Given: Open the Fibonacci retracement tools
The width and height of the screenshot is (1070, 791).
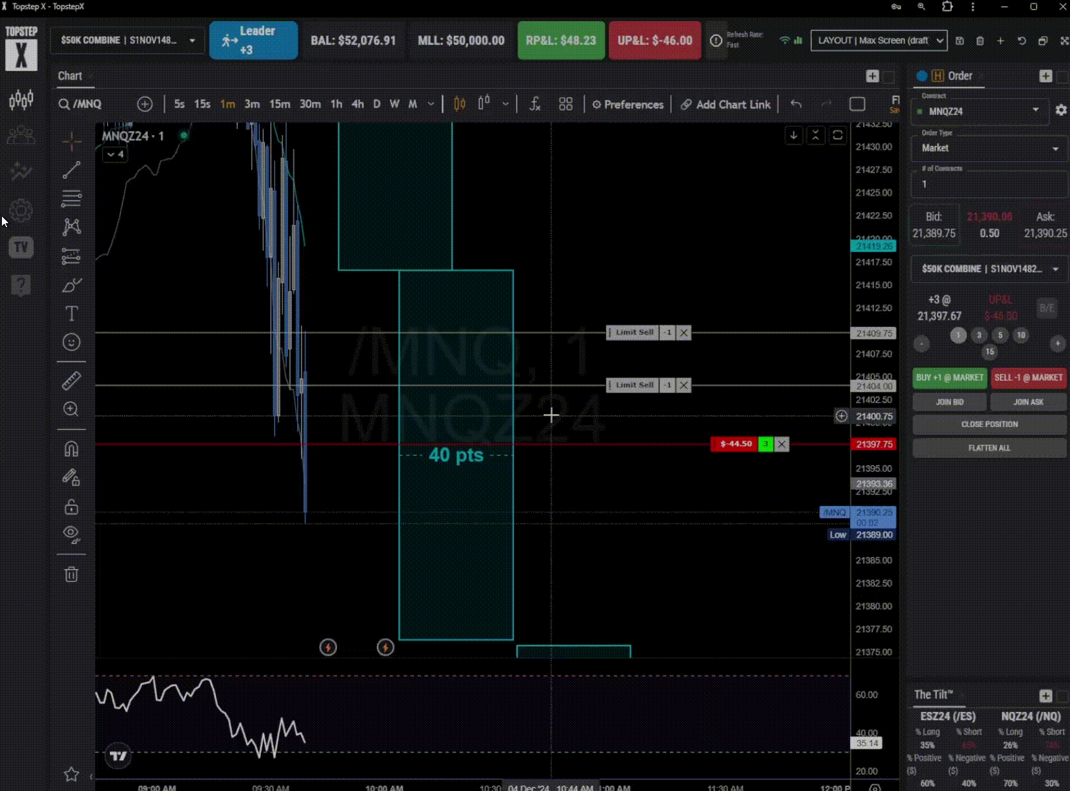Looking at the screenshot, I should (x=71, y=198).
